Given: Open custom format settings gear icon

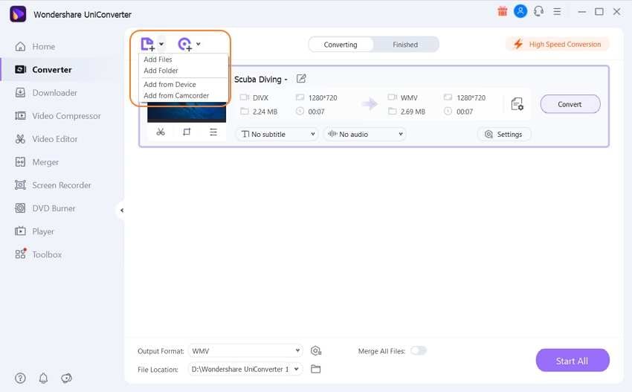Looking at the screenshot, I should tap(316, 351).
